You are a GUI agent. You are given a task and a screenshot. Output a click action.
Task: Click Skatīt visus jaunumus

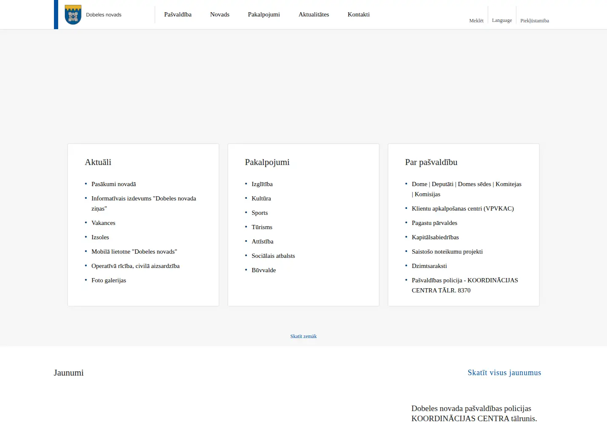505,373
